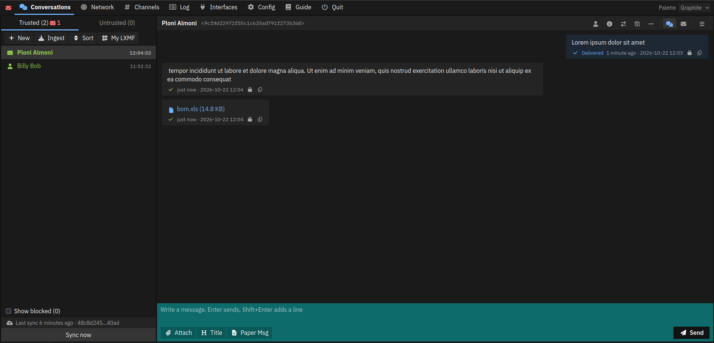714x343 pixels.
Task: Quit the application via the Quit item
Action: point(333,7)
